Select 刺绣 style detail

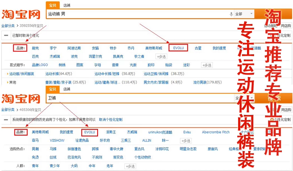point(62,65)
